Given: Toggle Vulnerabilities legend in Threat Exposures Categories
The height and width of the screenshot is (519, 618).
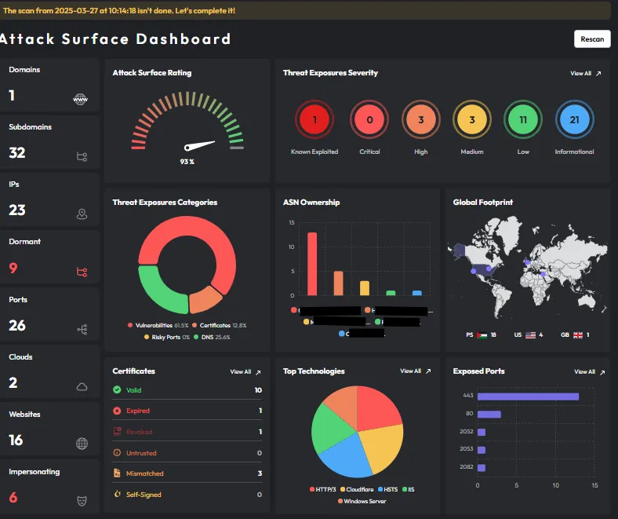Looking at the screenshot, I should 158,325.
